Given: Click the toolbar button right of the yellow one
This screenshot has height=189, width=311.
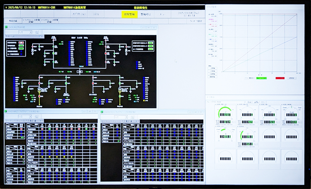Looking at the screenshot, I should pos(146,14).
